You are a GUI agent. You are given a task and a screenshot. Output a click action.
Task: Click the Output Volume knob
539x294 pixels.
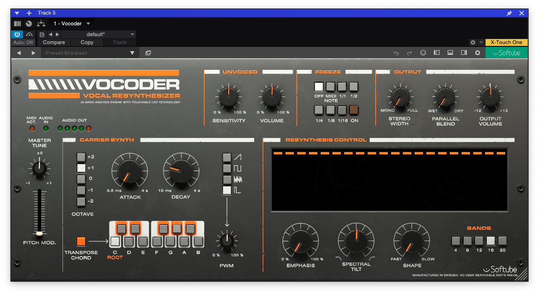(491, 97)
